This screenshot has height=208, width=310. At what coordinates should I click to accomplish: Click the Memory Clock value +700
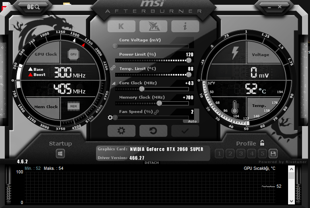pos(188,97)
